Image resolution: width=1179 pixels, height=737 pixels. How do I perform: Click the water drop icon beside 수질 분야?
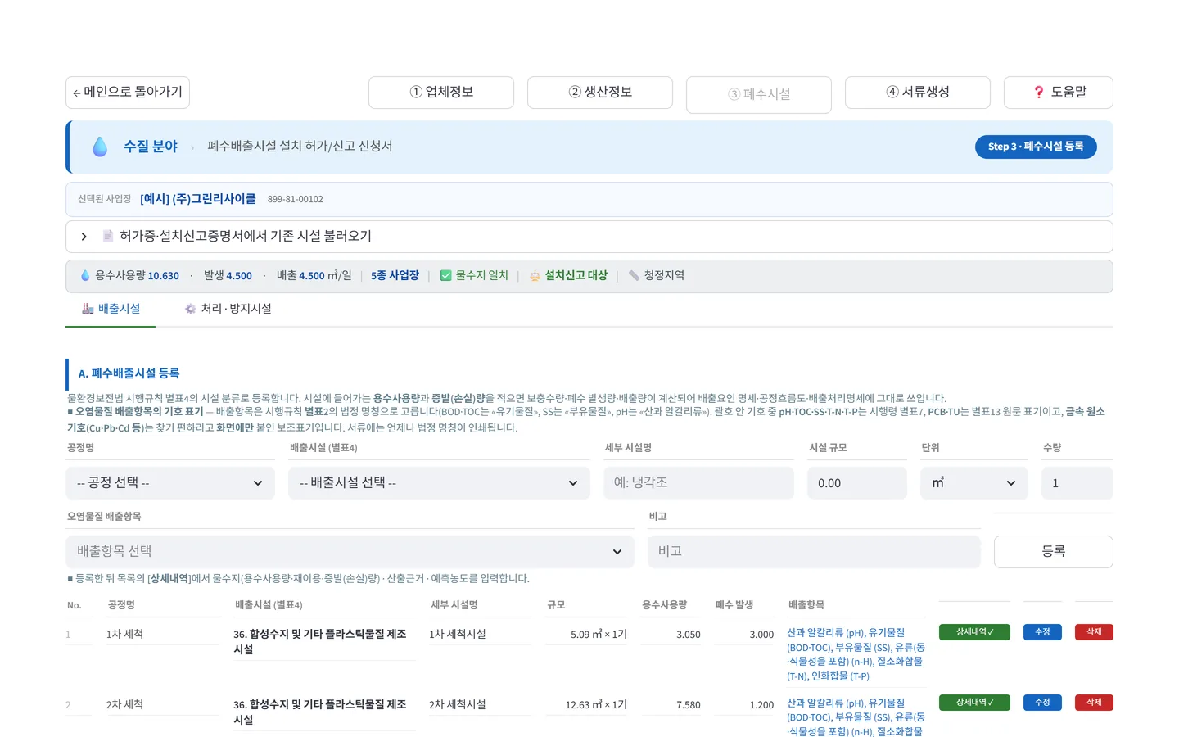tap(100, 147)
